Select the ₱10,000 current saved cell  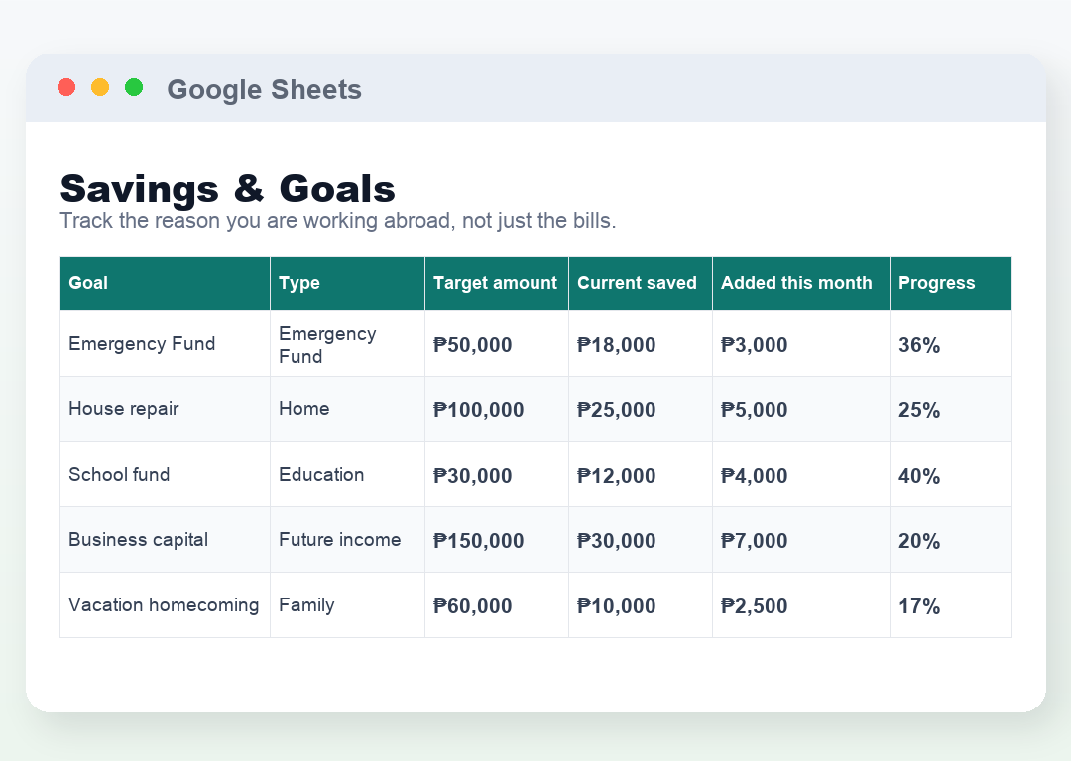641,605
